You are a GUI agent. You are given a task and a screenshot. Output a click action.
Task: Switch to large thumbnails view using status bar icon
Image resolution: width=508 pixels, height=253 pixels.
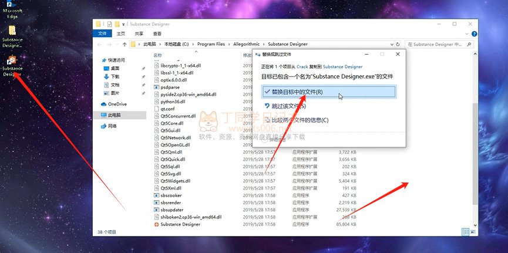tap(473, 232)
